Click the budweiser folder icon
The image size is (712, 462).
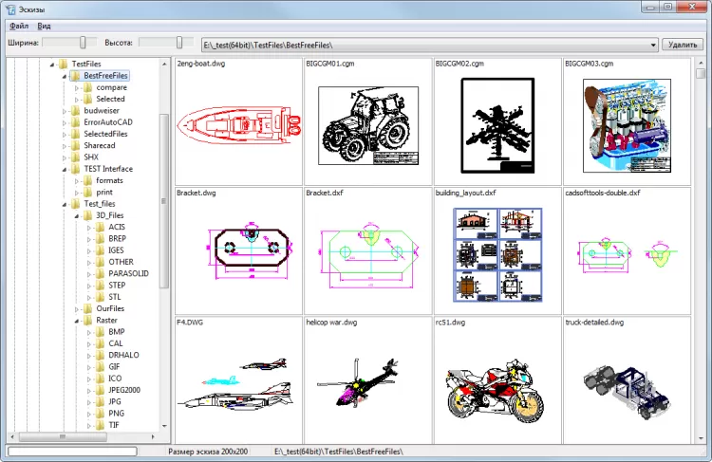point(75,110)
